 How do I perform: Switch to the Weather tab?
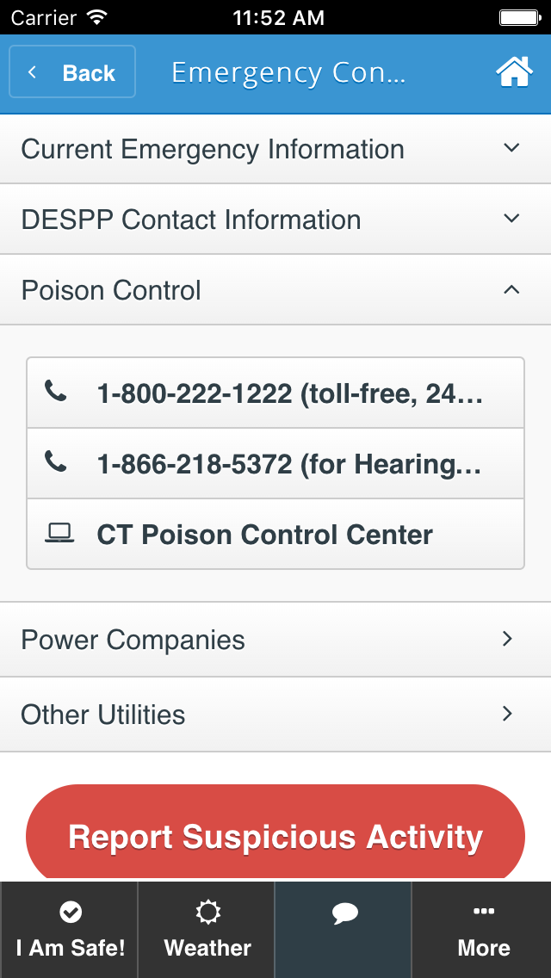(x=207, y=930)
